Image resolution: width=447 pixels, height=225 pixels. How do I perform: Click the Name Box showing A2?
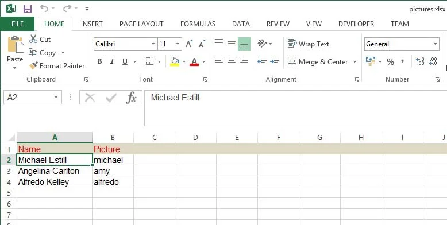point(33,98)
